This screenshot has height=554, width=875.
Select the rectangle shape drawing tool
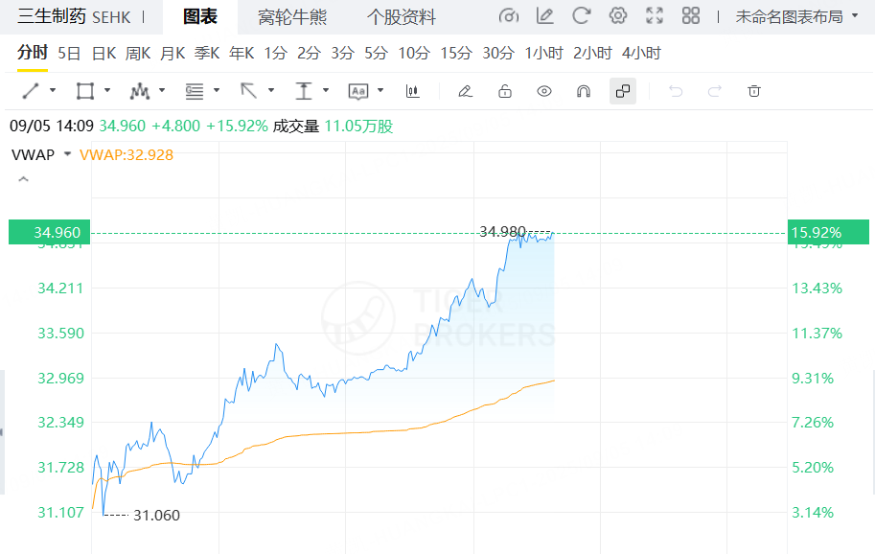pos(84,91)
